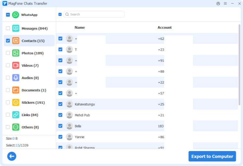This screenshot has width=243, height=166.
Task: Select the Stickers (191) category
Action: [x=33, y=102]
